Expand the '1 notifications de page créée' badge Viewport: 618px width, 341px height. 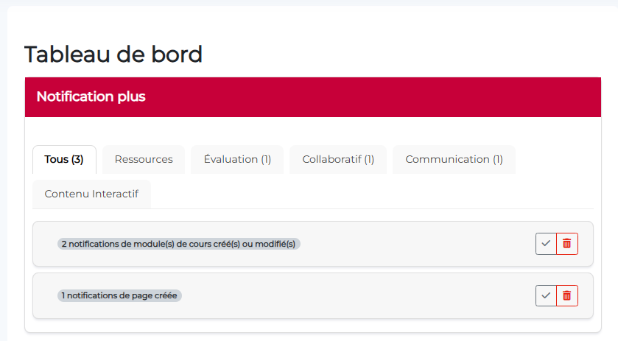(120, 295)
